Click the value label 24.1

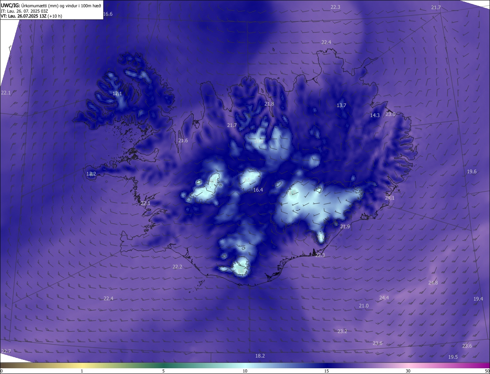(x=390, y=198)
